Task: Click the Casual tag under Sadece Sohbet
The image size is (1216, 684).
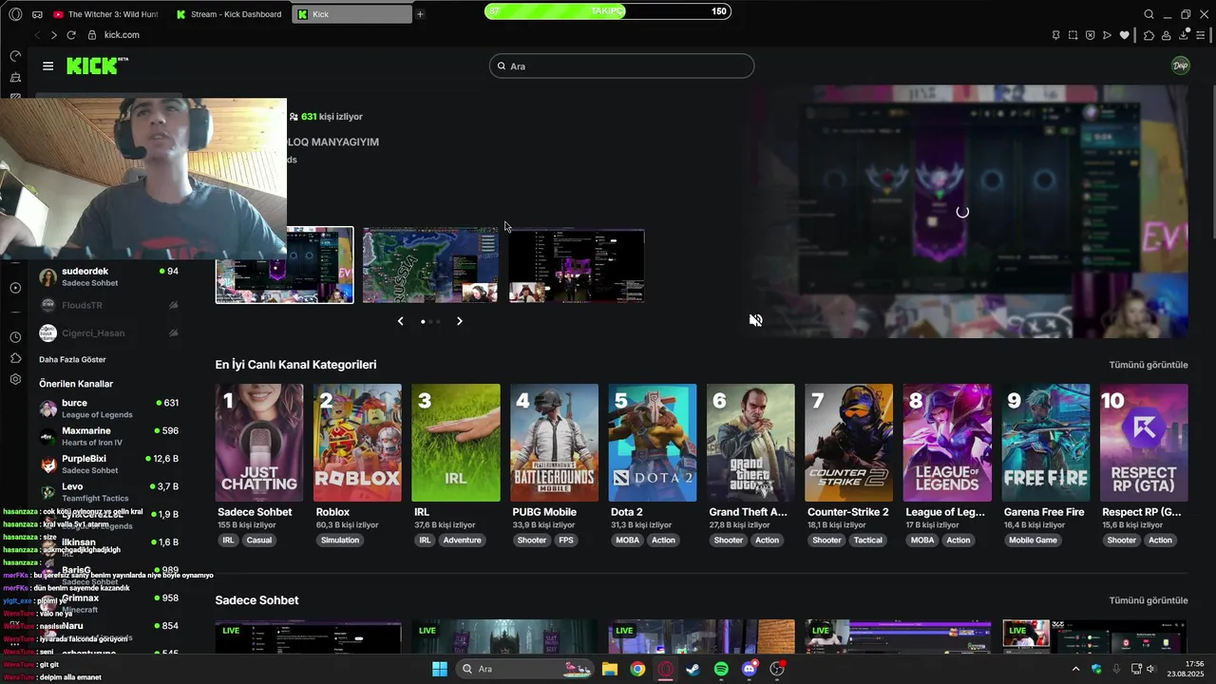Action: pyautogui.click(x=259, y=541)
